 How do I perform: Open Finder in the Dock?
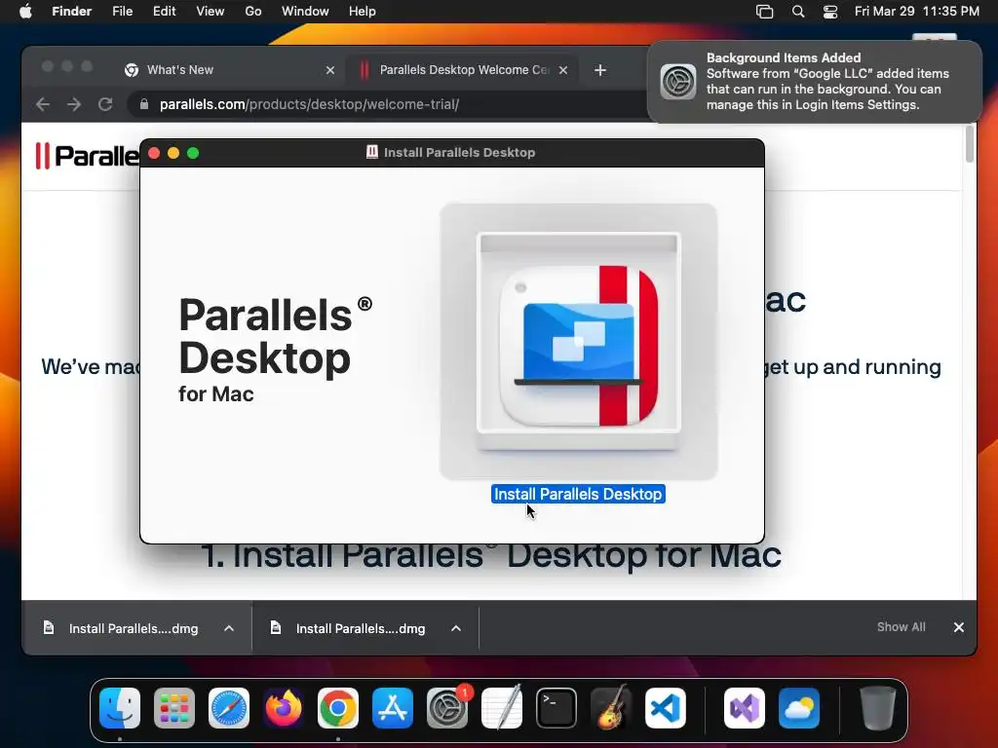click(x=120, y=708)
